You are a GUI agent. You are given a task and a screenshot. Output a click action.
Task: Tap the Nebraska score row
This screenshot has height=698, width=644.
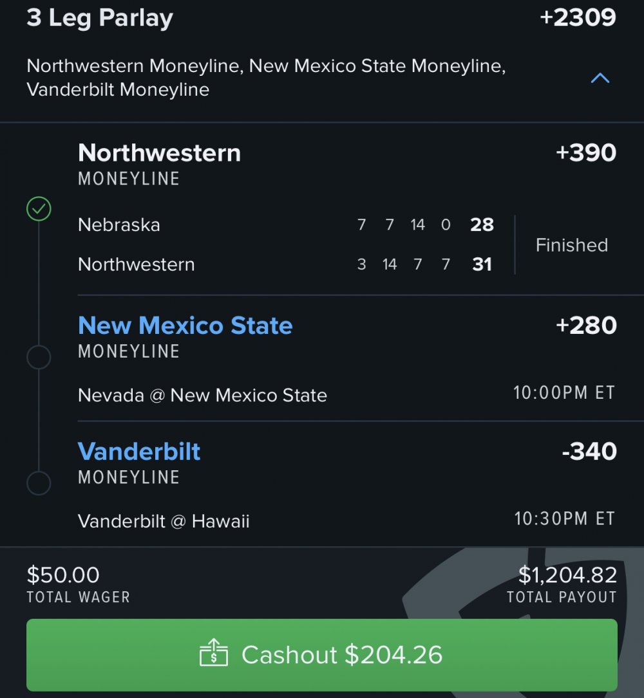[x=119, y=225]
